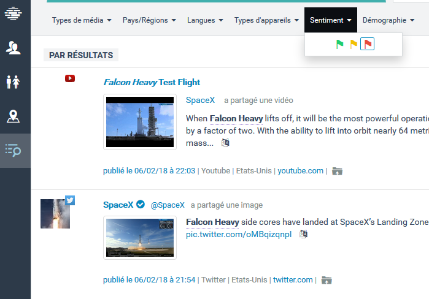Screen dimensions: 429x299
Task: Click 'Etats-Unis' in the Twitter post metadata
Action: [x=249, y=280]
